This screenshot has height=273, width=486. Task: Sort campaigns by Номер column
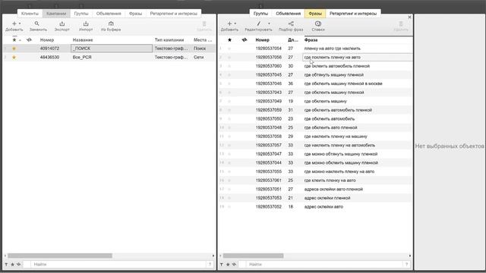tap(47, 40)
